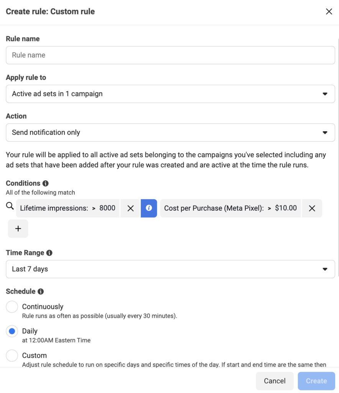Click inside the Rule name field
Image resolution: width=339 pixels, height=393 pixels.
point(170,55)
